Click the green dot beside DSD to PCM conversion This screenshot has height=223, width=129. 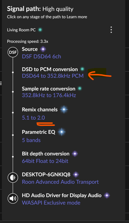(82, 69)
